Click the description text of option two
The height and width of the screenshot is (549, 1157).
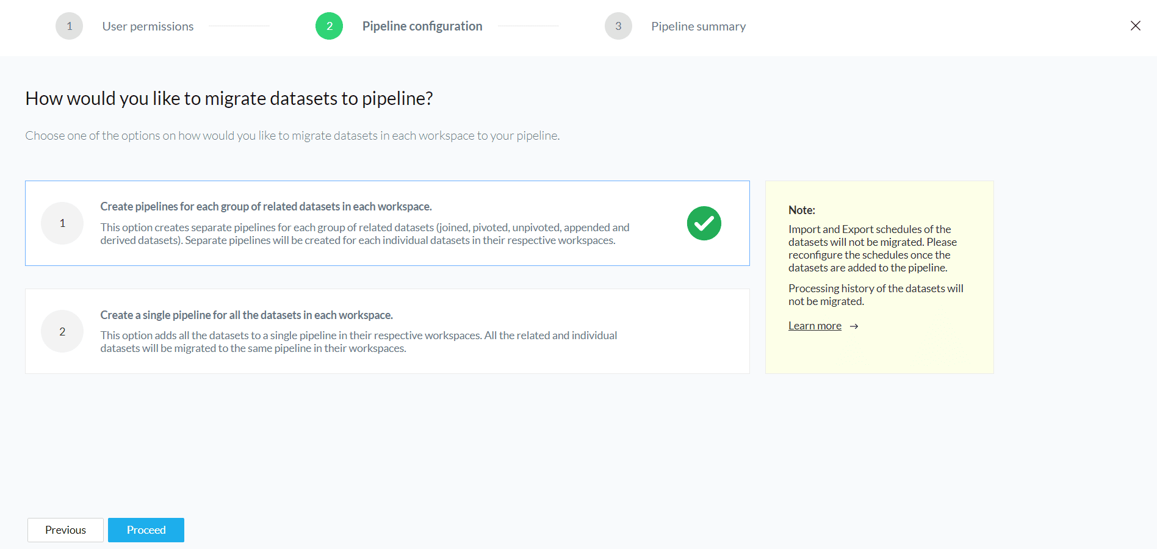click(x=358, y=342)
